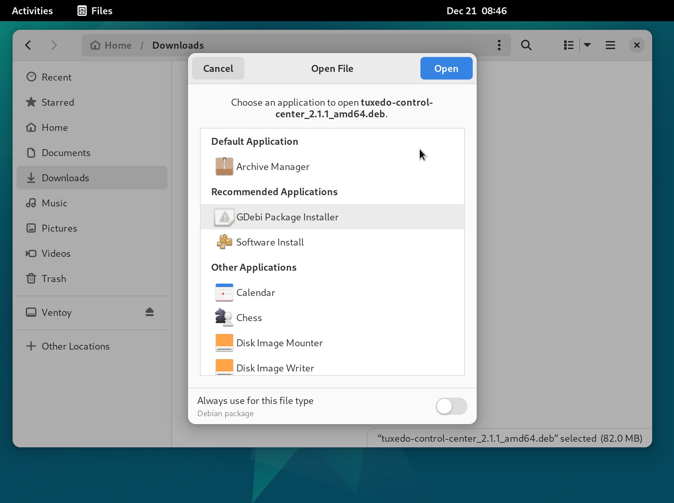This screenshot has height=503, width=674.
Task: Open Pictures in the sidebar
Action: 92,228
